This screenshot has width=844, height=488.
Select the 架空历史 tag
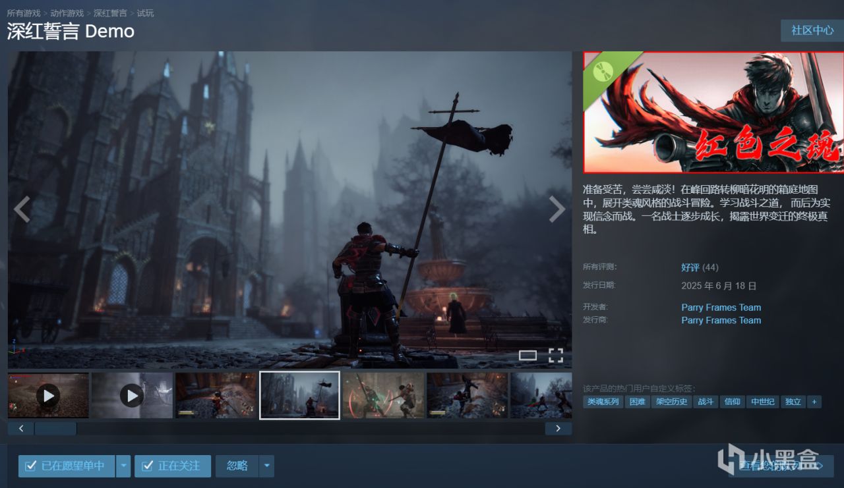[x=671, y=402]
